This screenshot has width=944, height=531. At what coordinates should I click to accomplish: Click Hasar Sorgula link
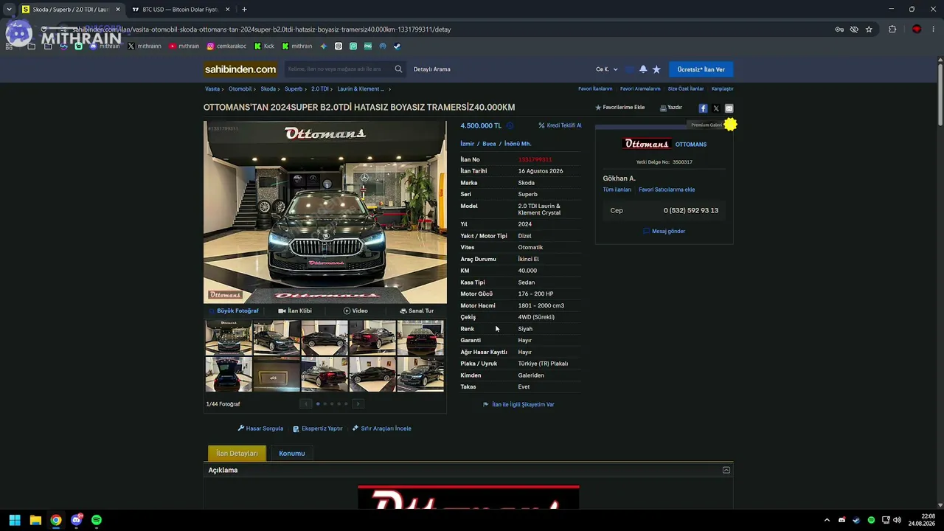[260, 428]
